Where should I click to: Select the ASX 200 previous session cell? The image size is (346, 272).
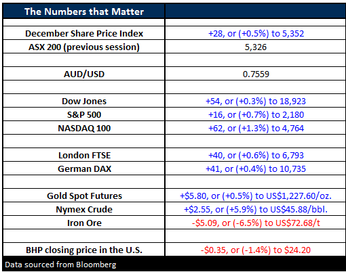pos(84,47)
